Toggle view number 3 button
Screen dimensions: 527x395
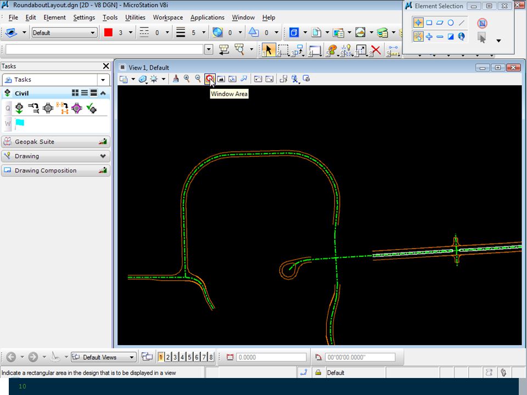[x=175, y=357]
